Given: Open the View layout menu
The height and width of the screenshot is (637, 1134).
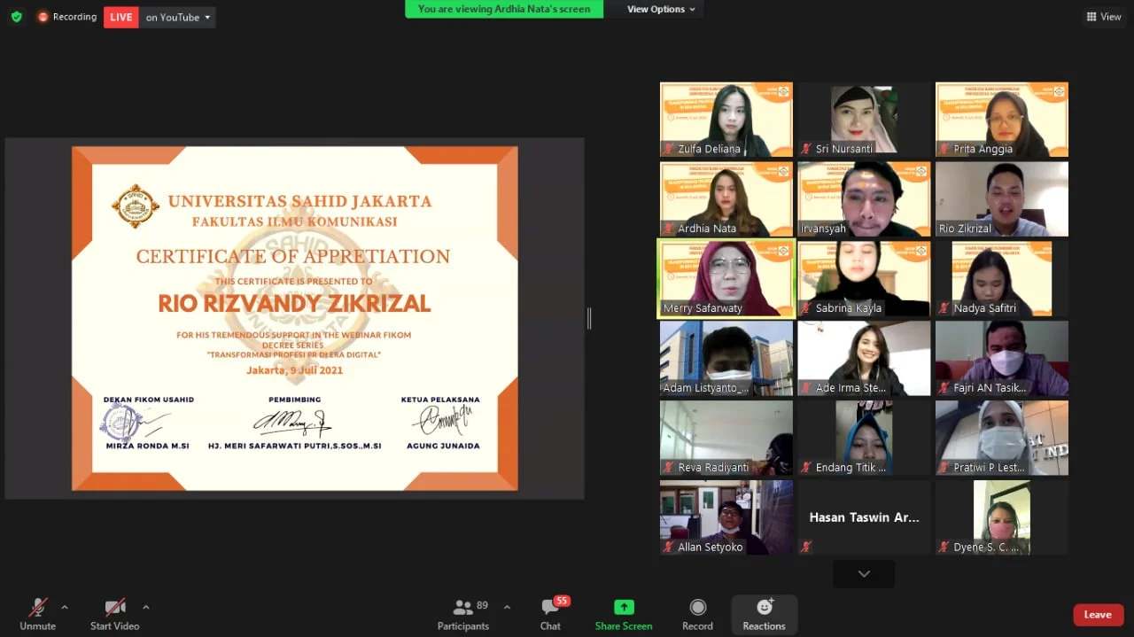Looking at the screenshot, I should [x=1104, y=17].
